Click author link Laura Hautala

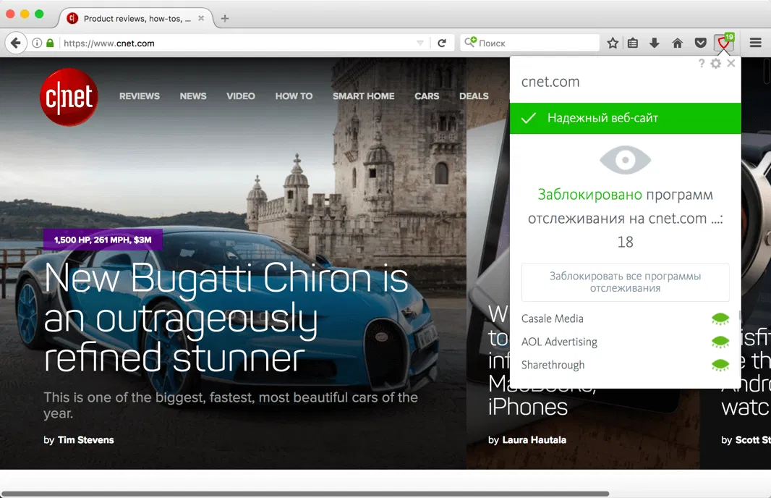534,440
